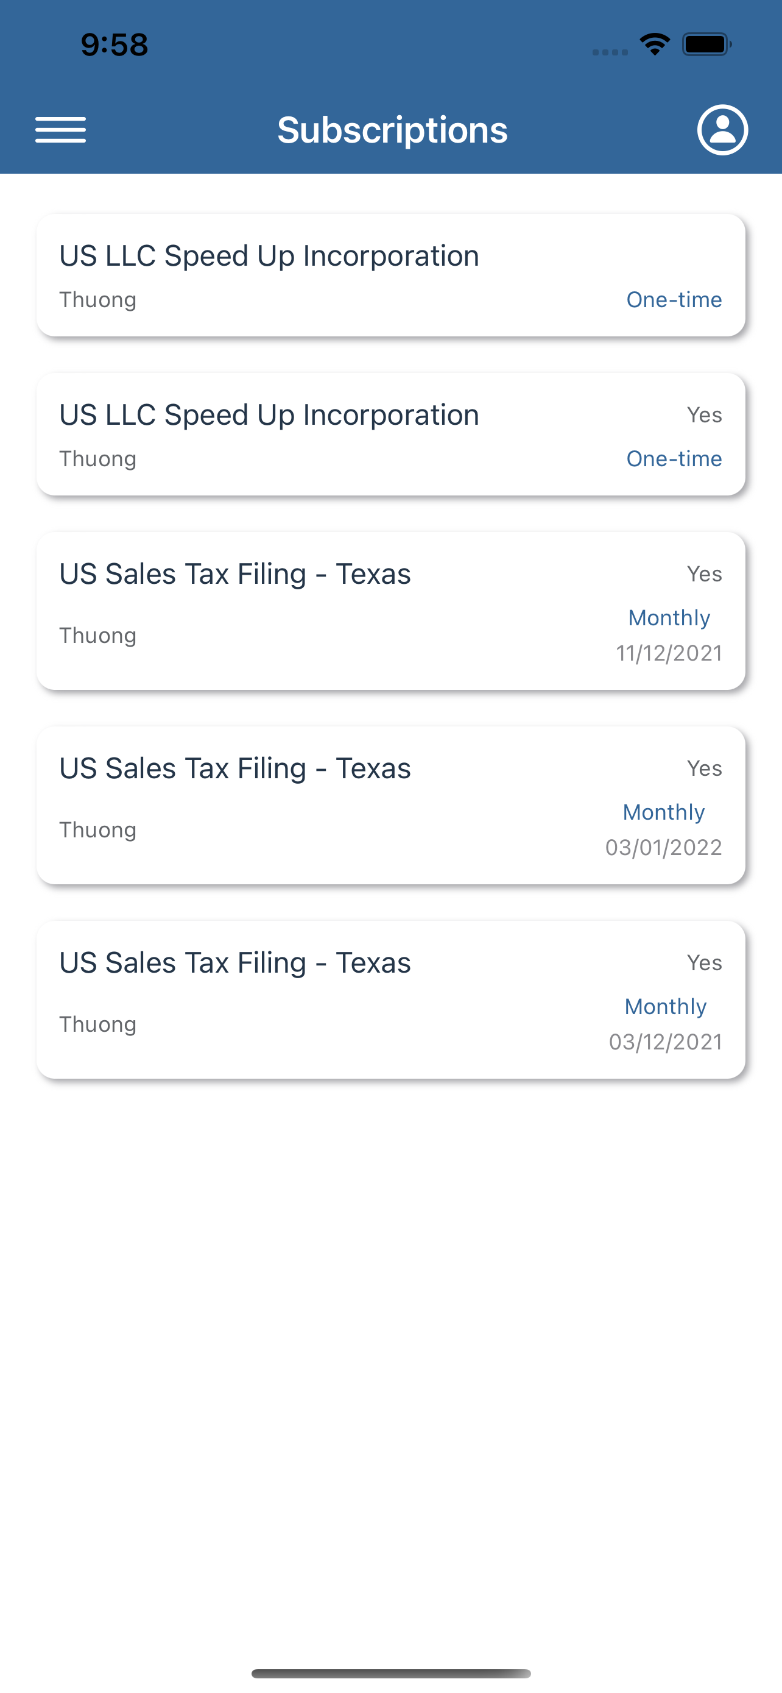This screenshot has height=1693, width=782.
Task: Tap the battery status icon
Action: click(707, 44)
